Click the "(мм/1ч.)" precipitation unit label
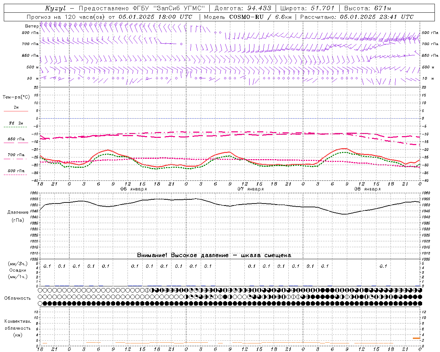Image resolution: width=440 pixels, height=352 pixels. pos(18,277)
